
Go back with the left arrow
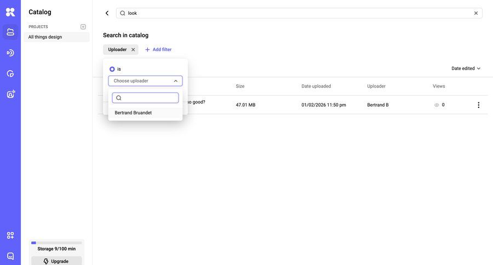107,13
